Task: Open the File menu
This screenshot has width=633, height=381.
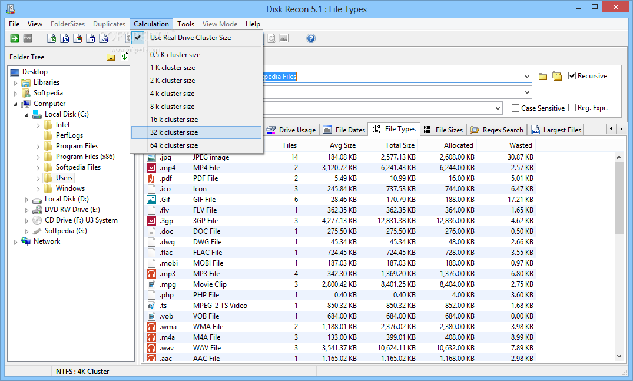Action: tap(14, 24)
